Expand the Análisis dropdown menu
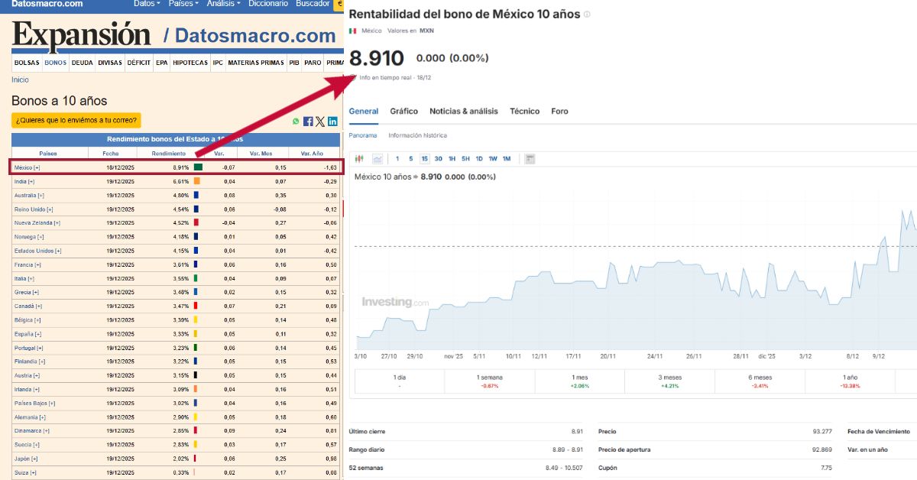The image size is (917, 480). 223,4
